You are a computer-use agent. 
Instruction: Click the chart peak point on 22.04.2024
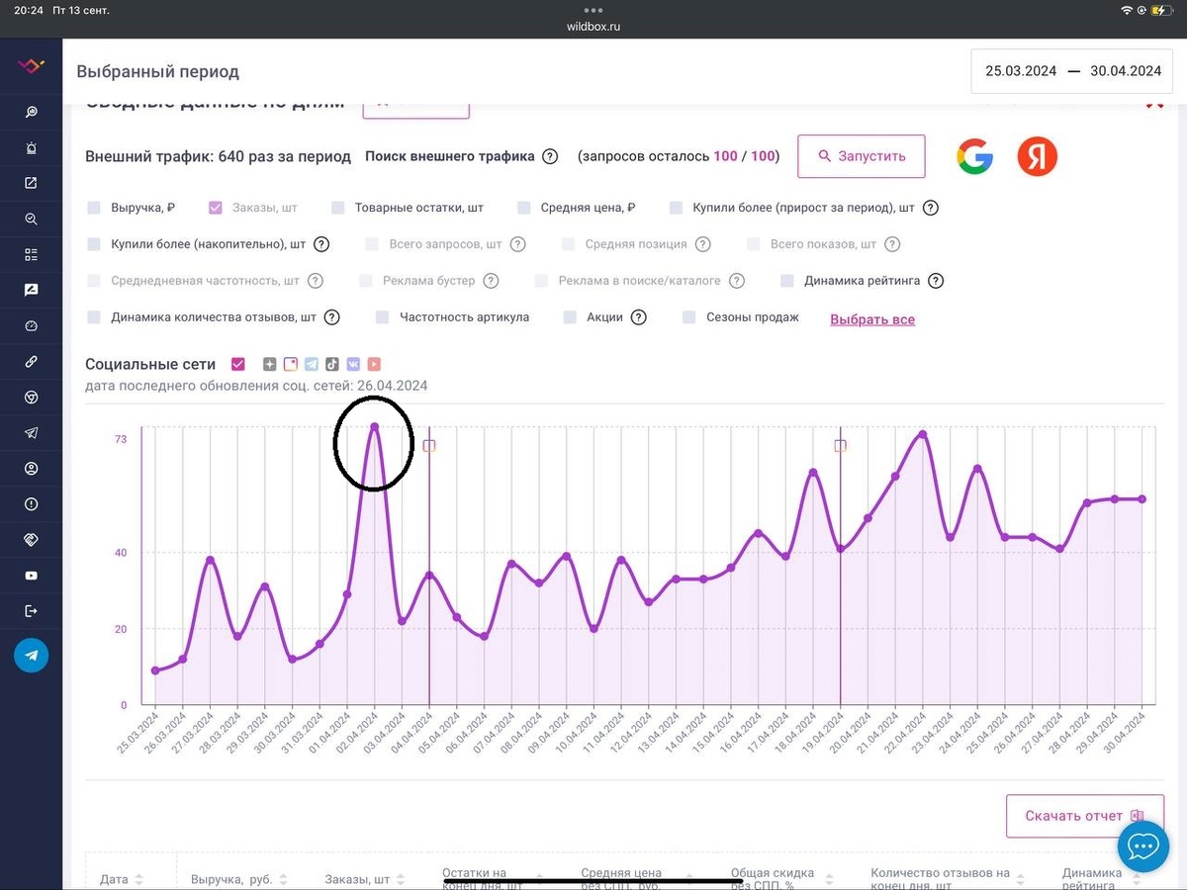[923, 434]
